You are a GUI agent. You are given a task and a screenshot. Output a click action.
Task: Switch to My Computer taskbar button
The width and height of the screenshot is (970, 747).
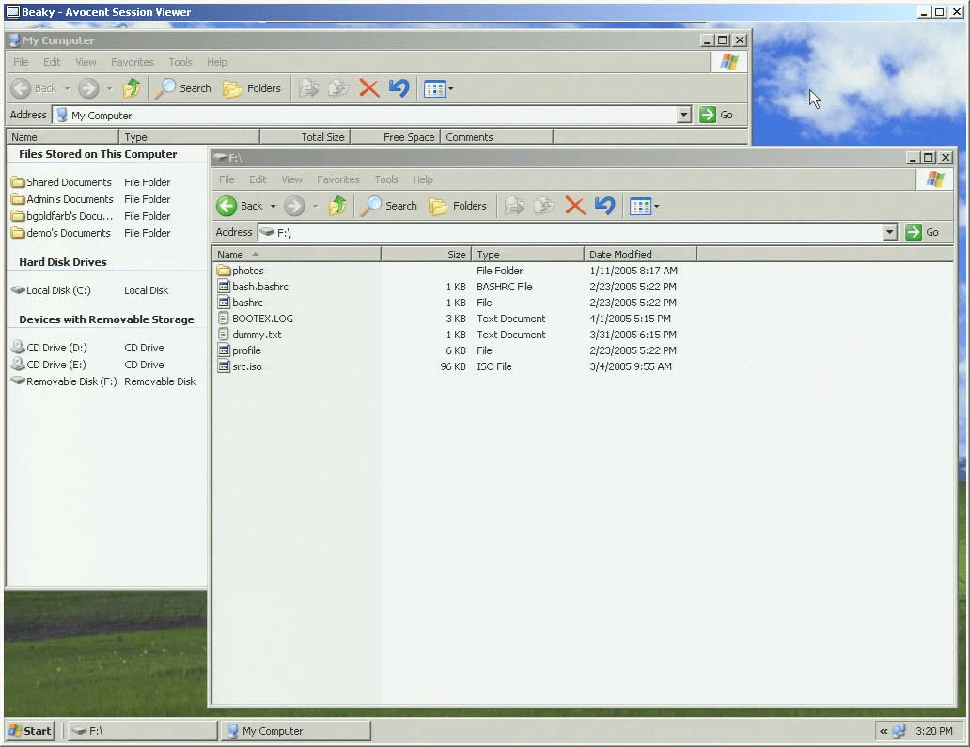(x=296, y=731)
